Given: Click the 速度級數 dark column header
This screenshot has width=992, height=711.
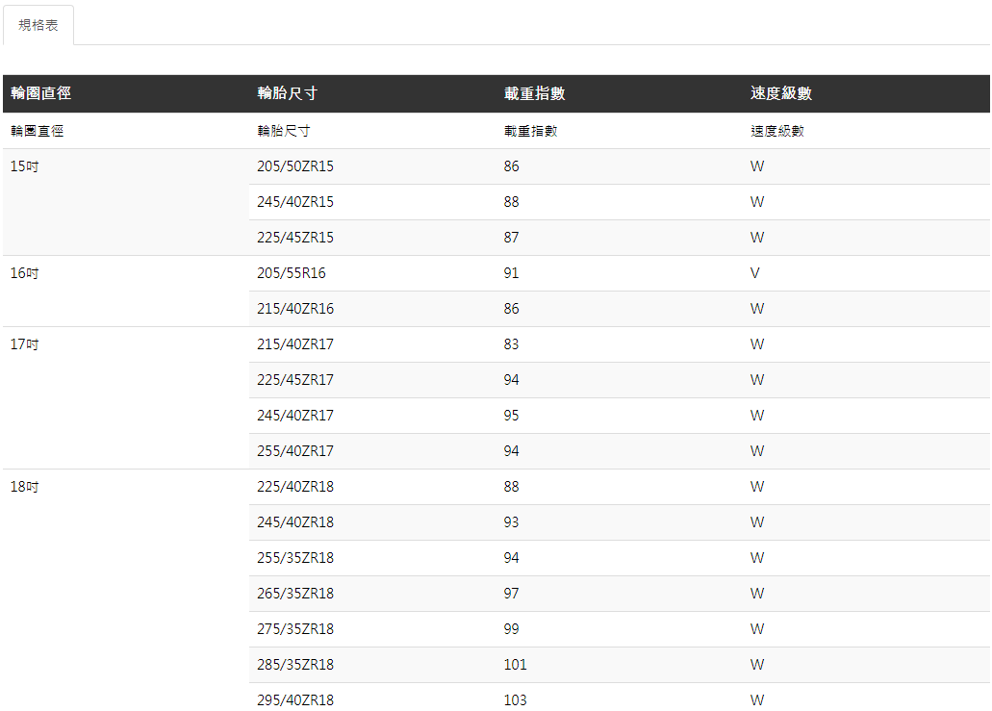Looking at the screenshot, I should [781, 93].
